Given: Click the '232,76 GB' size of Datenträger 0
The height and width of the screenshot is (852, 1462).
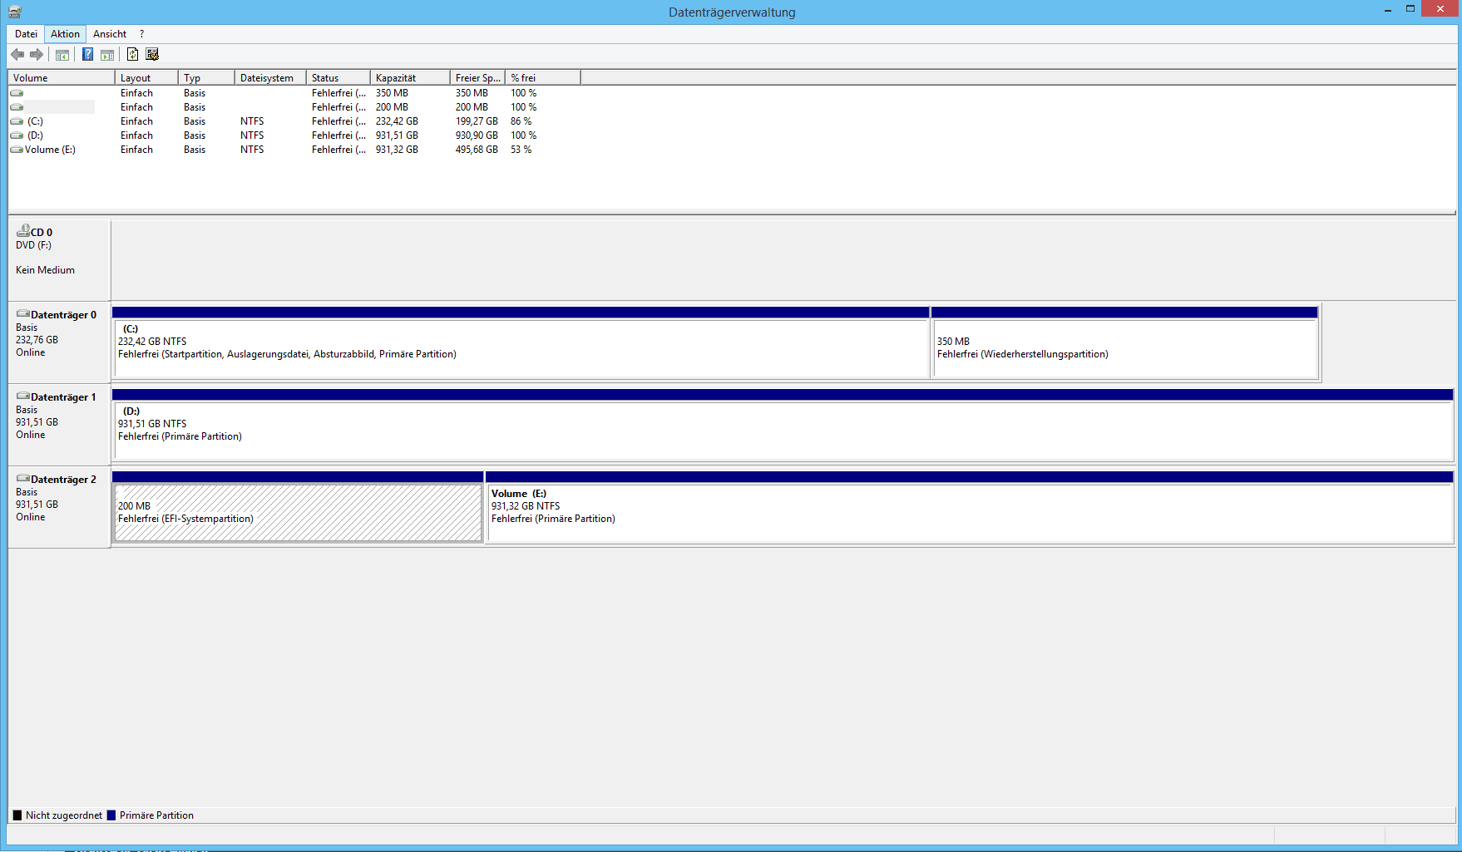Looking at the screenshot, I should click(x=37, y=340).
